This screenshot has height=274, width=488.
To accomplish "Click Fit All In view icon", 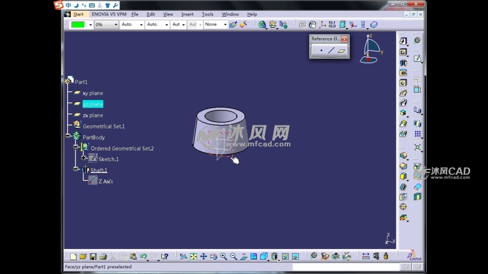I will 193,256.
